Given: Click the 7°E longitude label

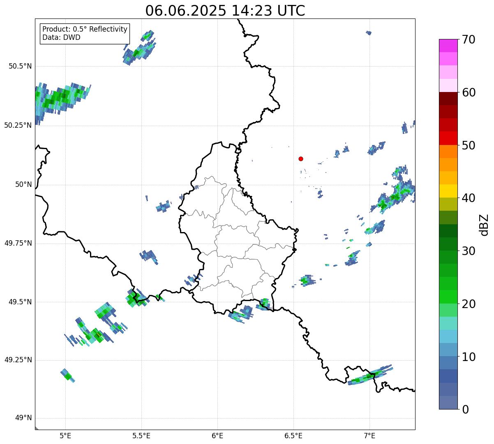Looking at the screenshot, I should pos(369,436).
